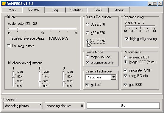Open the About tab

[x=119, y=10]
